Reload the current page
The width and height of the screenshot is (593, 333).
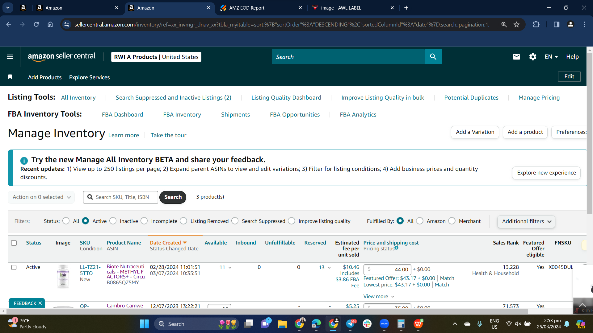(x=36, y=24)
